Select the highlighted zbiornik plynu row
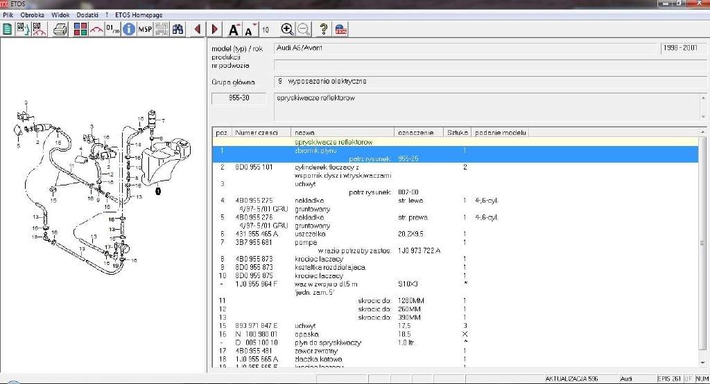Image resolution: width=710 pixels, height=384 pixels. [x=455, y=154]
